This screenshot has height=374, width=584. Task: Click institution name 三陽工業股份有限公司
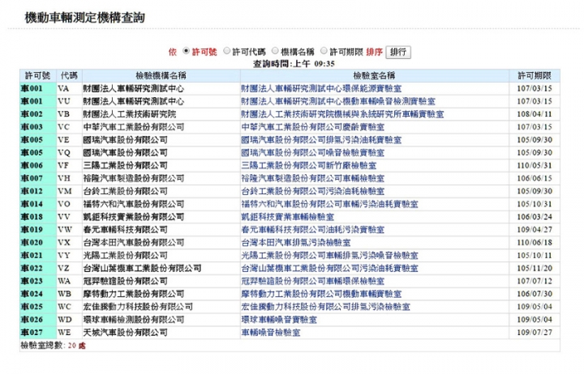pos(125,165)
